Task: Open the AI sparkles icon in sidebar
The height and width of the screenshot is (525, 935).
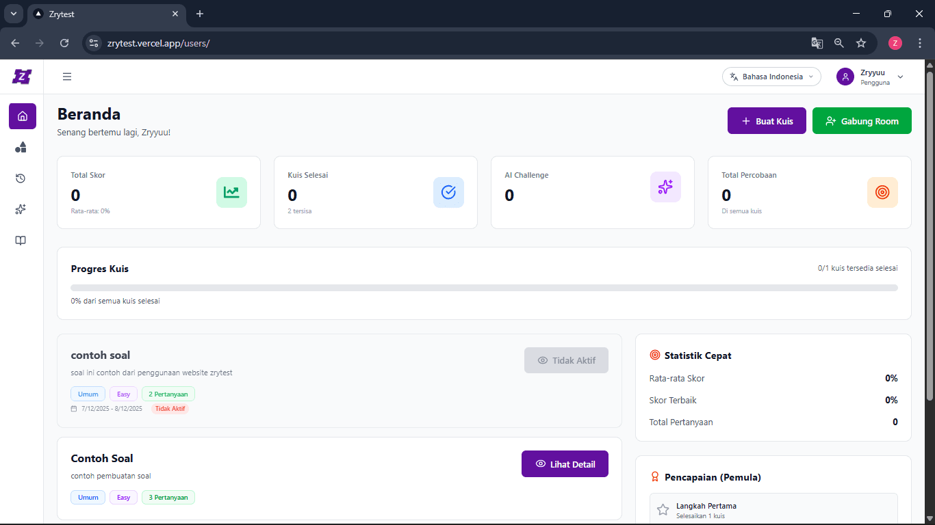Action: point(21,210)
